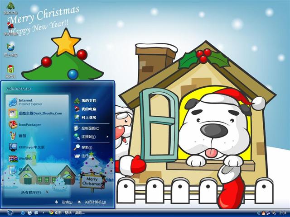Expand 所有程序 all programs list
The image size is (290, 217).
coord(34,192)
